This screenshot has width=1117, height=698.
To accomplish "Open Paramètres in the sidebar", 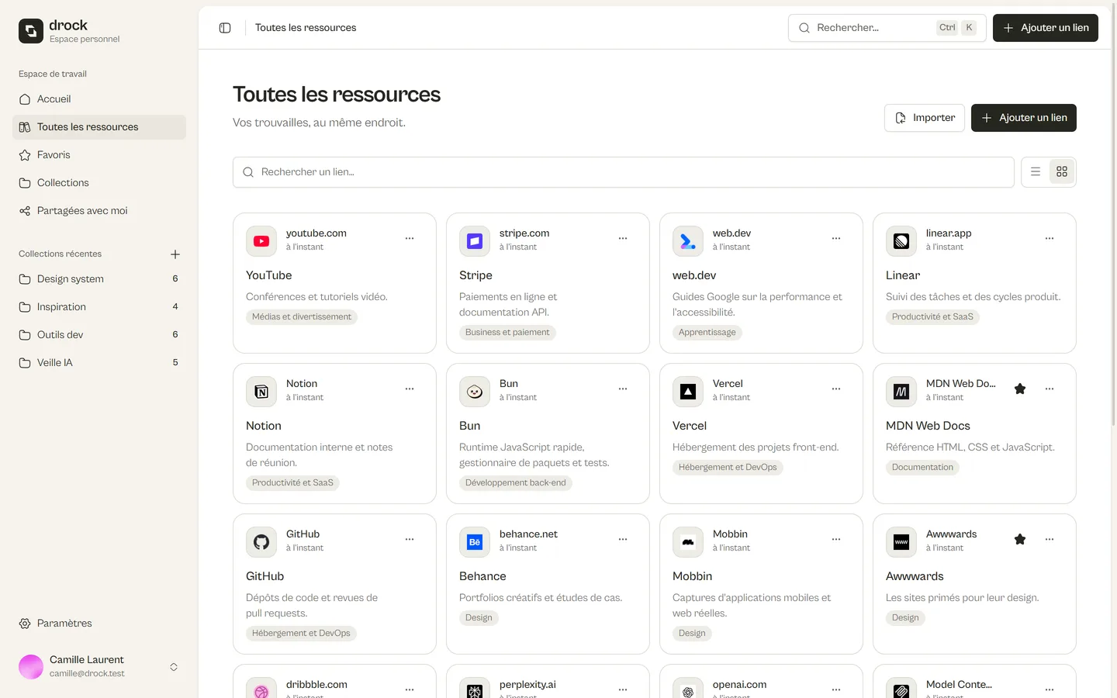I will [x=99, y=624].
